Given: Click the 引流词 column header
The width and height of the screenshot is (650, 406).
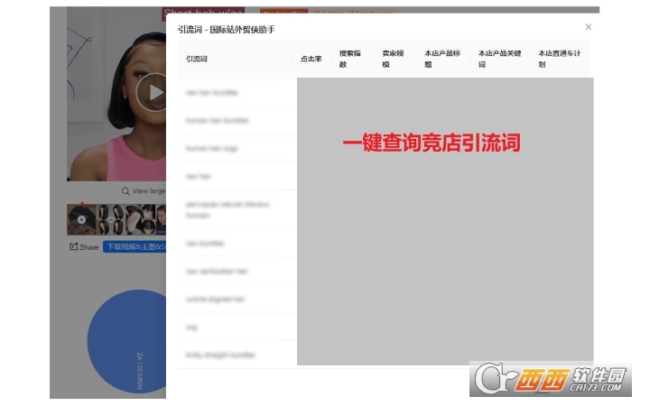Looking at the screenshot, I should pyautogui.click(x=197, y=59).
